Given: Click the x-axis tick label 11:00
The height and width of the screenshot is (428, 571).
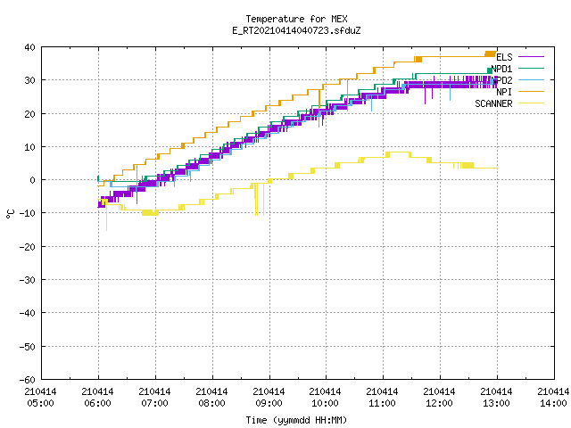Looking at the screenshot, I should tap(383, 403).
